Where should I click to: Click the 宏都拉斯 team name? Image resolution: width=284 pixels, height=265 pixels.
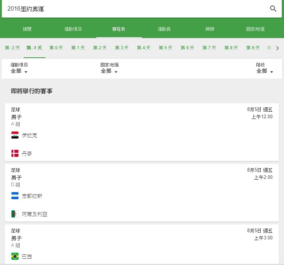(32, 196)
